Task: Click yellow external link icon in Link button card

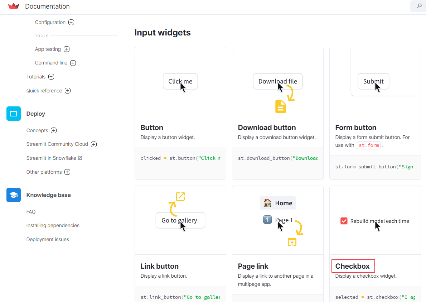Action: coord(180,197)
